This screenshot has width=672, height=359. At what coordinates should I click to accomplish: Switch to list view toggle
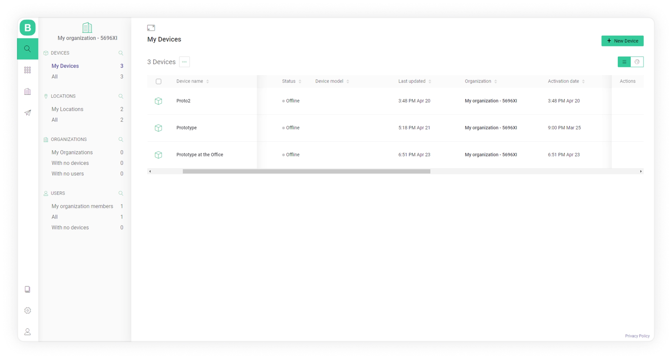(624, 62)
